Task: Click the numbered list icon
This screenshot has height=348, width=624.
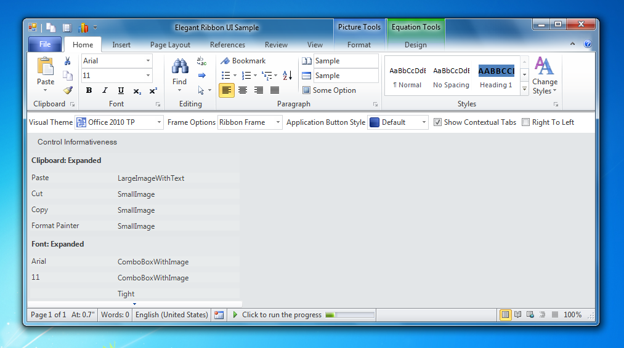Action: pyautogui.click(x=246, y=76)
